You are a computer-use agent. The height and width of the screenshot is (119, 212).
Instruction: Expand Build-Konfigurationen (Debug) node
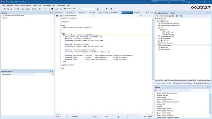click(x=157, y=23)
